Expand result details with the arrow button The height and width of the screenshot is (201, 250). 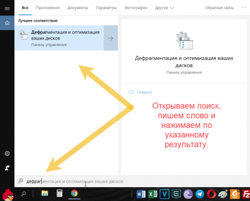click(x=111, y=38)
